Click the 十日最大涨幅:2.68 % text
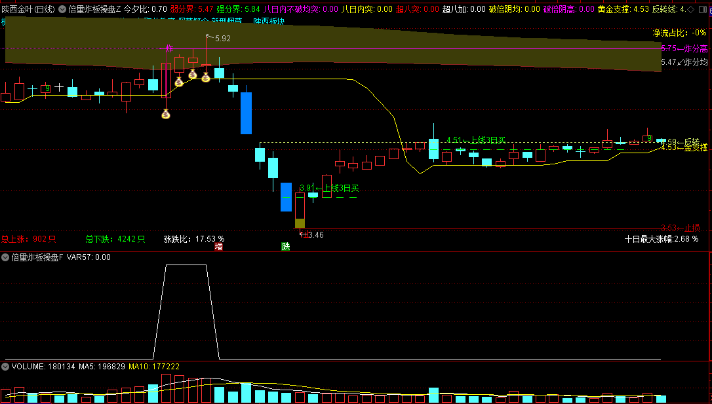712x404 pixels. (x=662, y=239)
